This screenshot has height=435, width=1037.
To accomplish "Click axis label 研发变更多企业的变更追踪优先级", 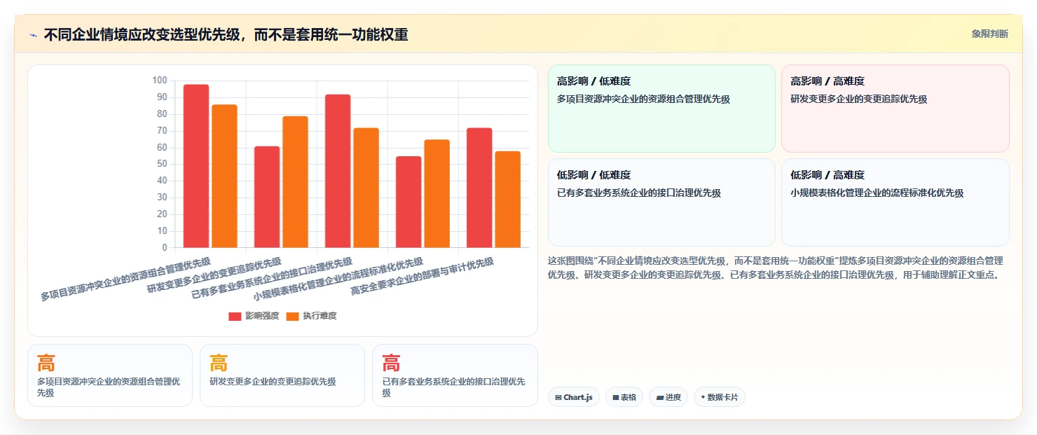I will (214, 275).
